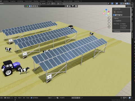
Task: Enable Affect Only Origins checkbox
Action: [x=121, y=24]
